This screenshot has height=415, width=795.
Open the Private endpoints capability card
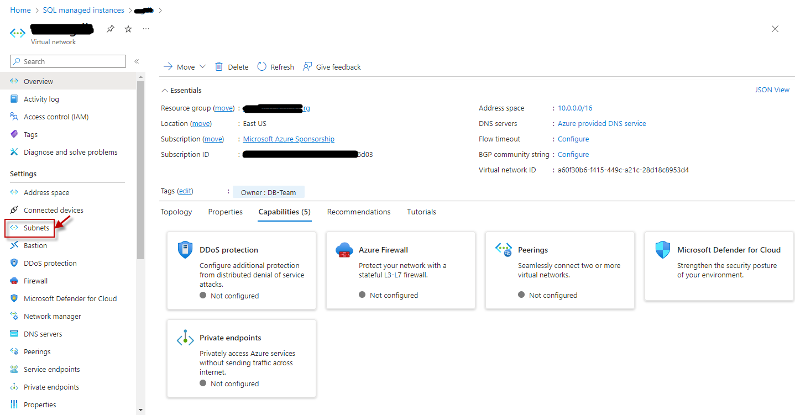[x=242, y=358]
